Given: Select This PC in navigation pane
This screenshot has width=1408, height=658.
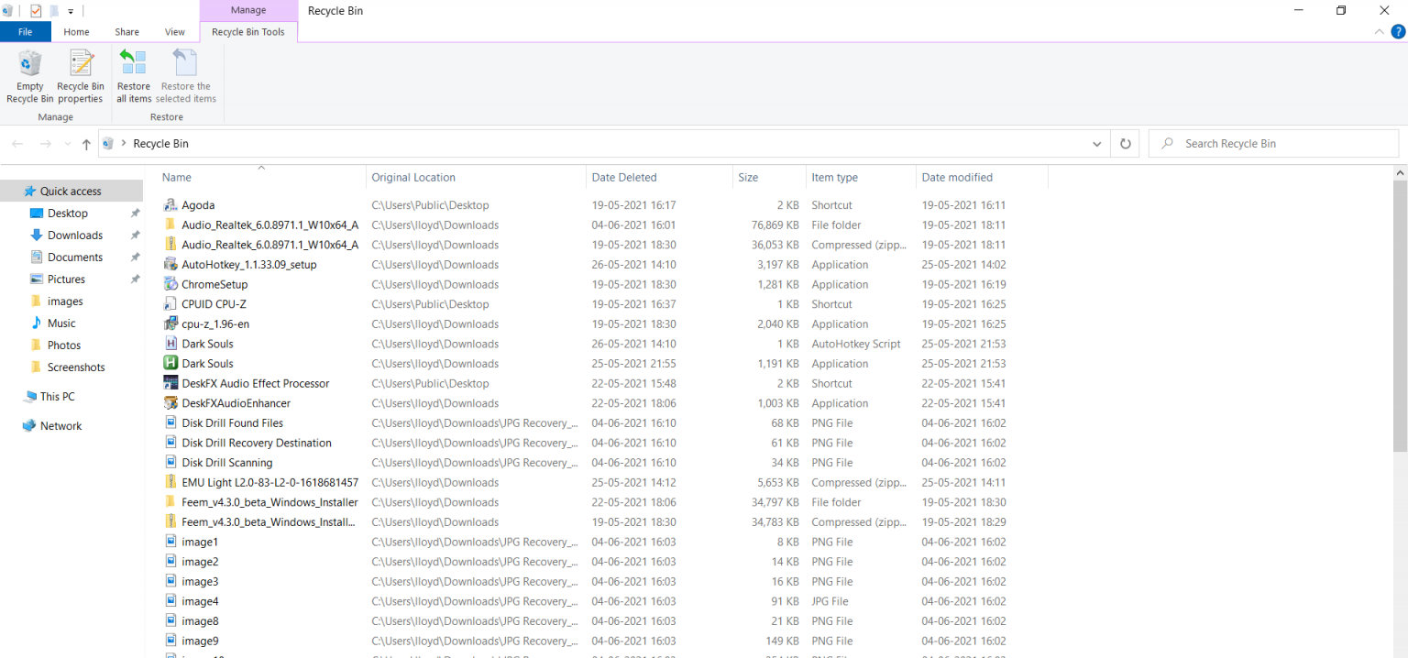Looking at the screenshot, I should click(x=57, y=397).
